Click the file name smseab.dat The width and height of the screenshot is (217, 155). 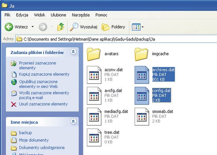[x=163, y=111]
